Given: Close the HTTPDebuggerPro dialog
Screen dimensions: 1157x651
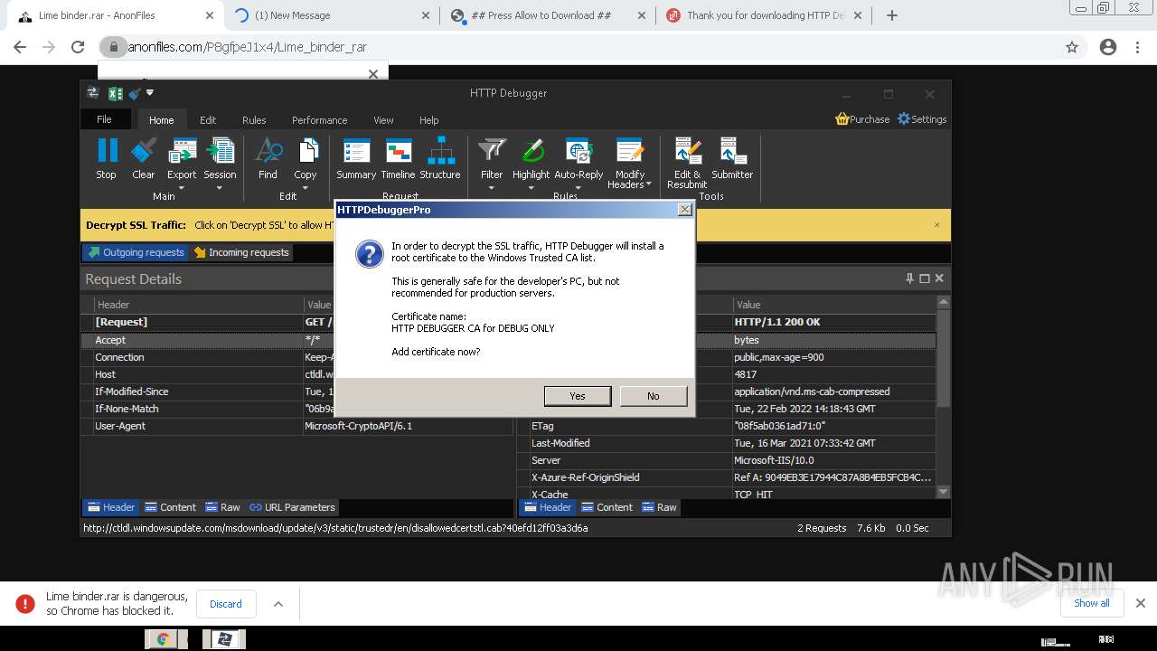Looking at the screenshot, I should click(685, 210).
